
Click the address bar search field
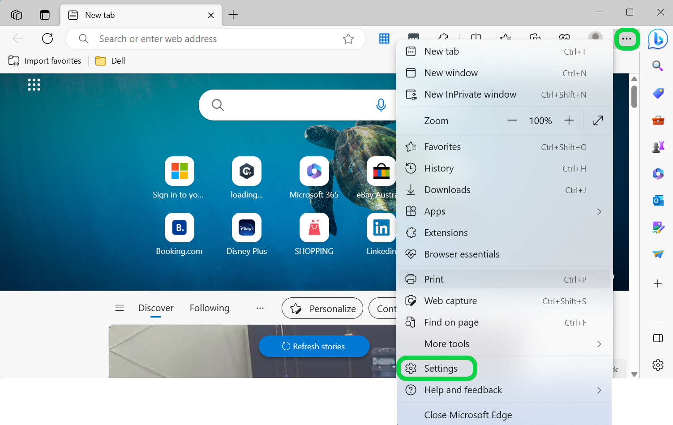(216, 39)
